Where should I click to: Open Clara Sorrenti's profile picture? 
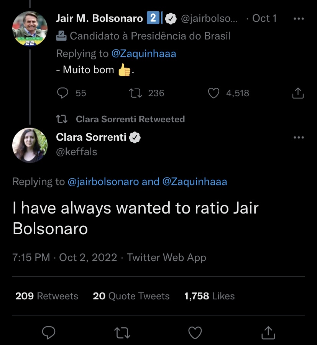(x=30, y=145)
